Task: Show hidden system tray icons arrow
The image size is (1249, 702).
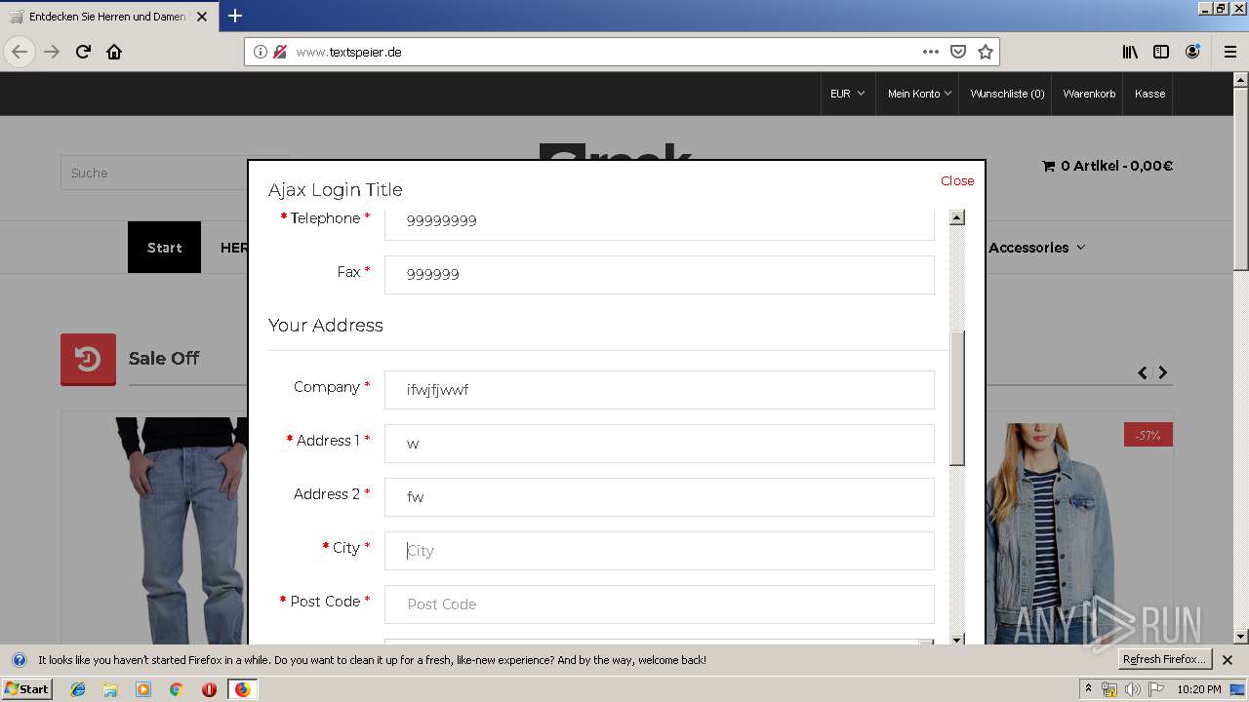Action: click(1088, 689)
